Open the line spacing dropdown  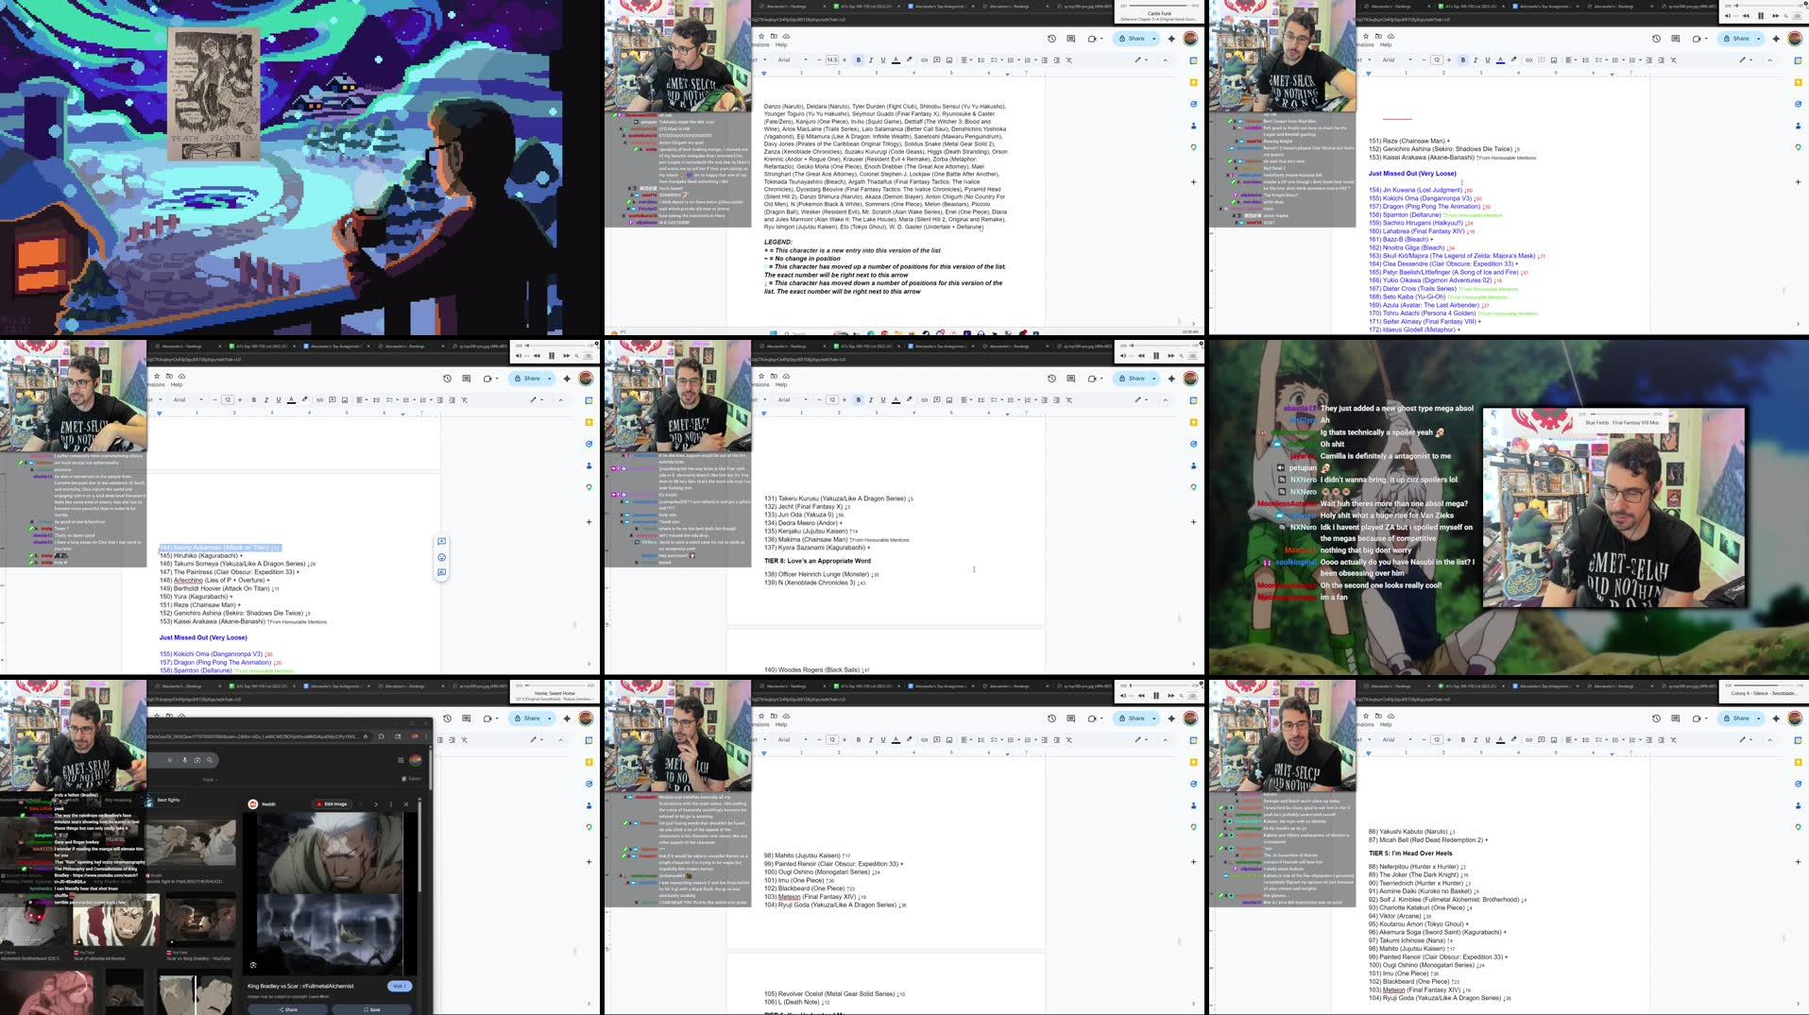[x=981, y=59]
